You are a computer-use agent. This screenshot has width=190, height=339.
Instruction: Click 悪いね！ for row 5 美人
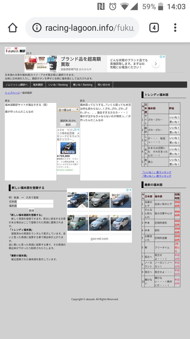pos(174,164)
